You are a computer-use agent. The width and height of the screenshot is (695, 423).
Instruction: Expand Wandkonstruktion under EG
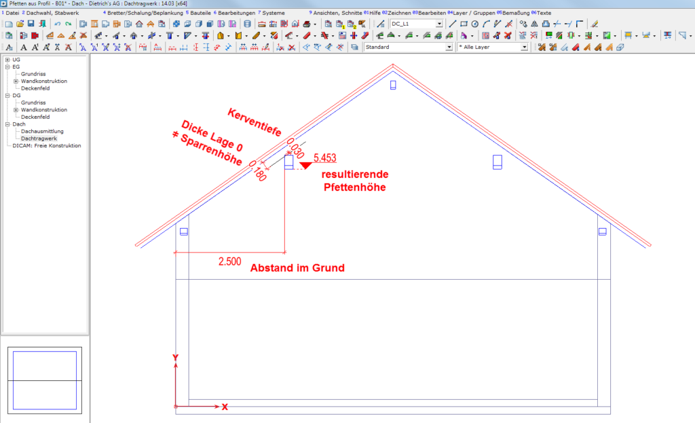[16, 81]
